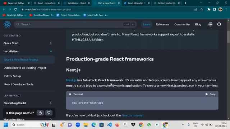Open taskbar clock showing 10:14

(221, 125)
